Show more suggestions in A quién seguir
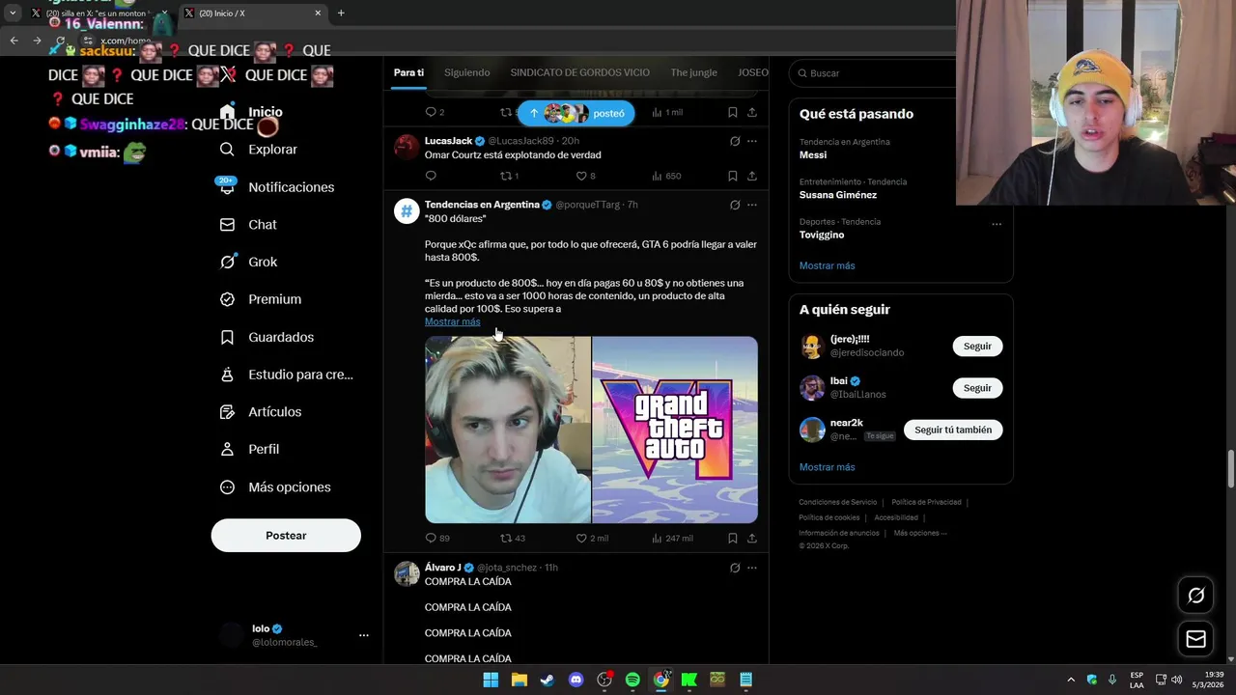 827,467
